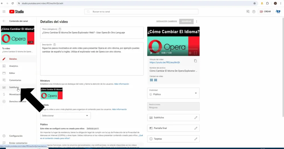Click the channel avatar in header
The image size is (284, 149).
tap(278, 12)
